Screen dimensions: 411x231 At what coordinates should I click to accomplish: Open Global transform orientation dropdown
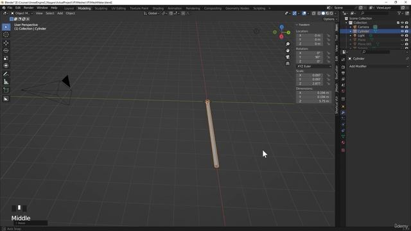tap(152, 13)
